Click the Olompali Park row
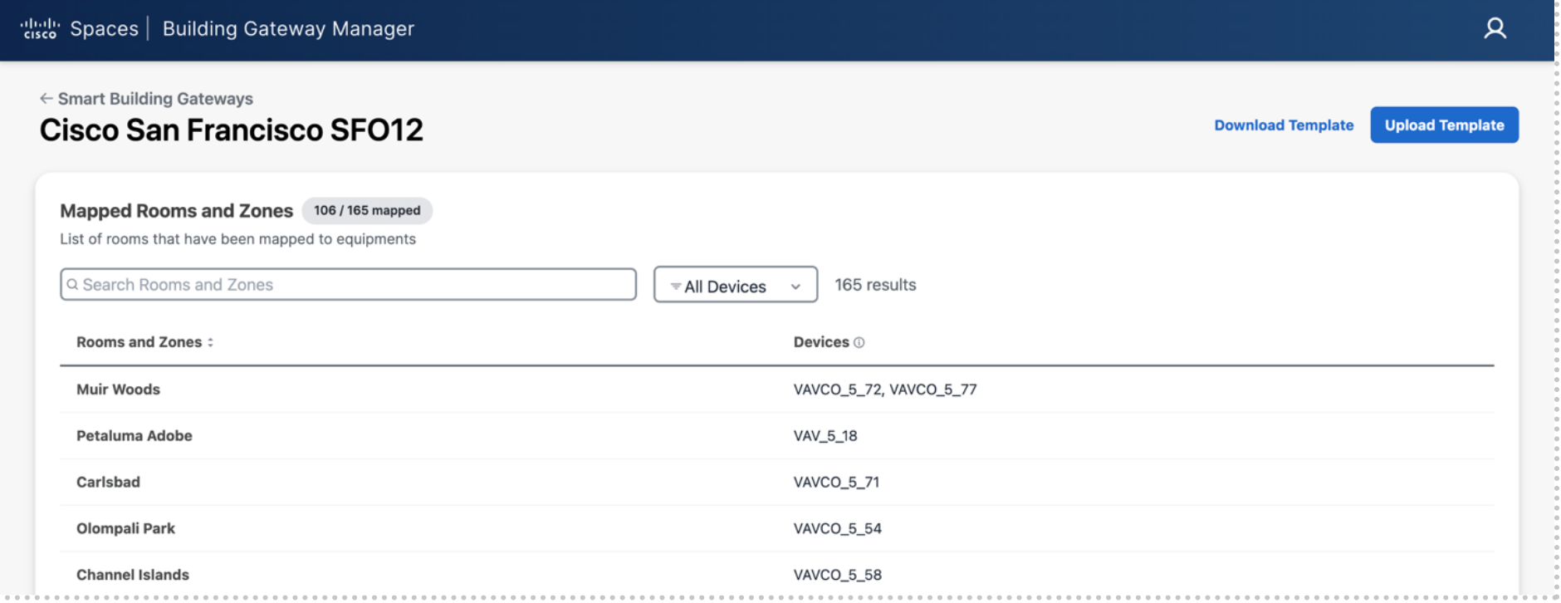This screenshot has height=603, width=1561. (x=125, y=529)
